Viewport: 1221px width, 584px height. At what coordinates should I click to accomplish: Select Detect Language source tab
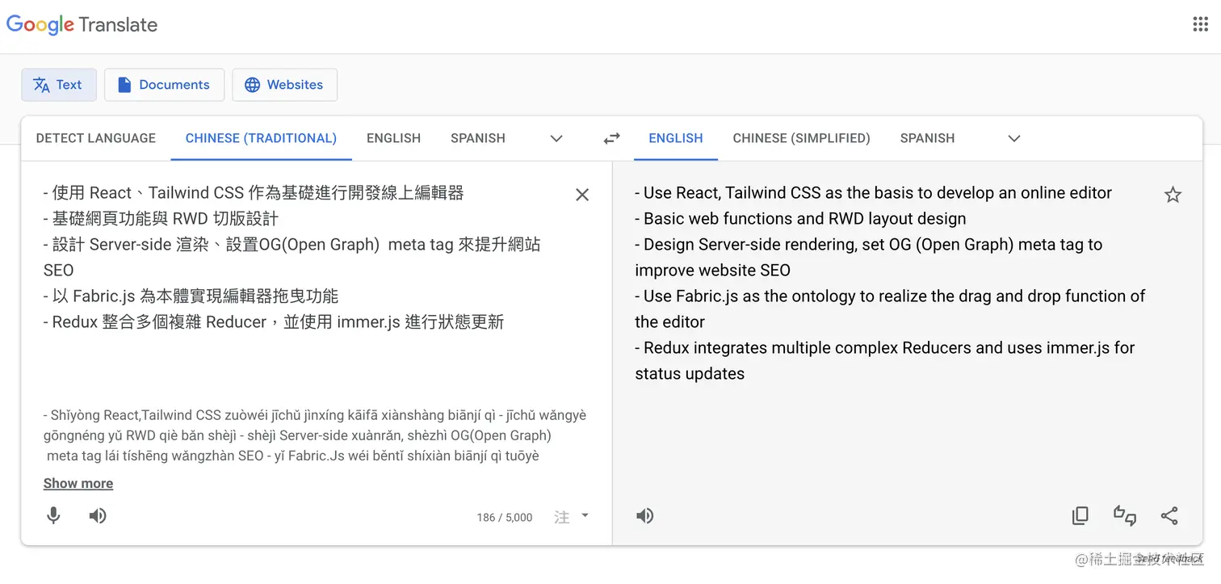tap(96, 138)
